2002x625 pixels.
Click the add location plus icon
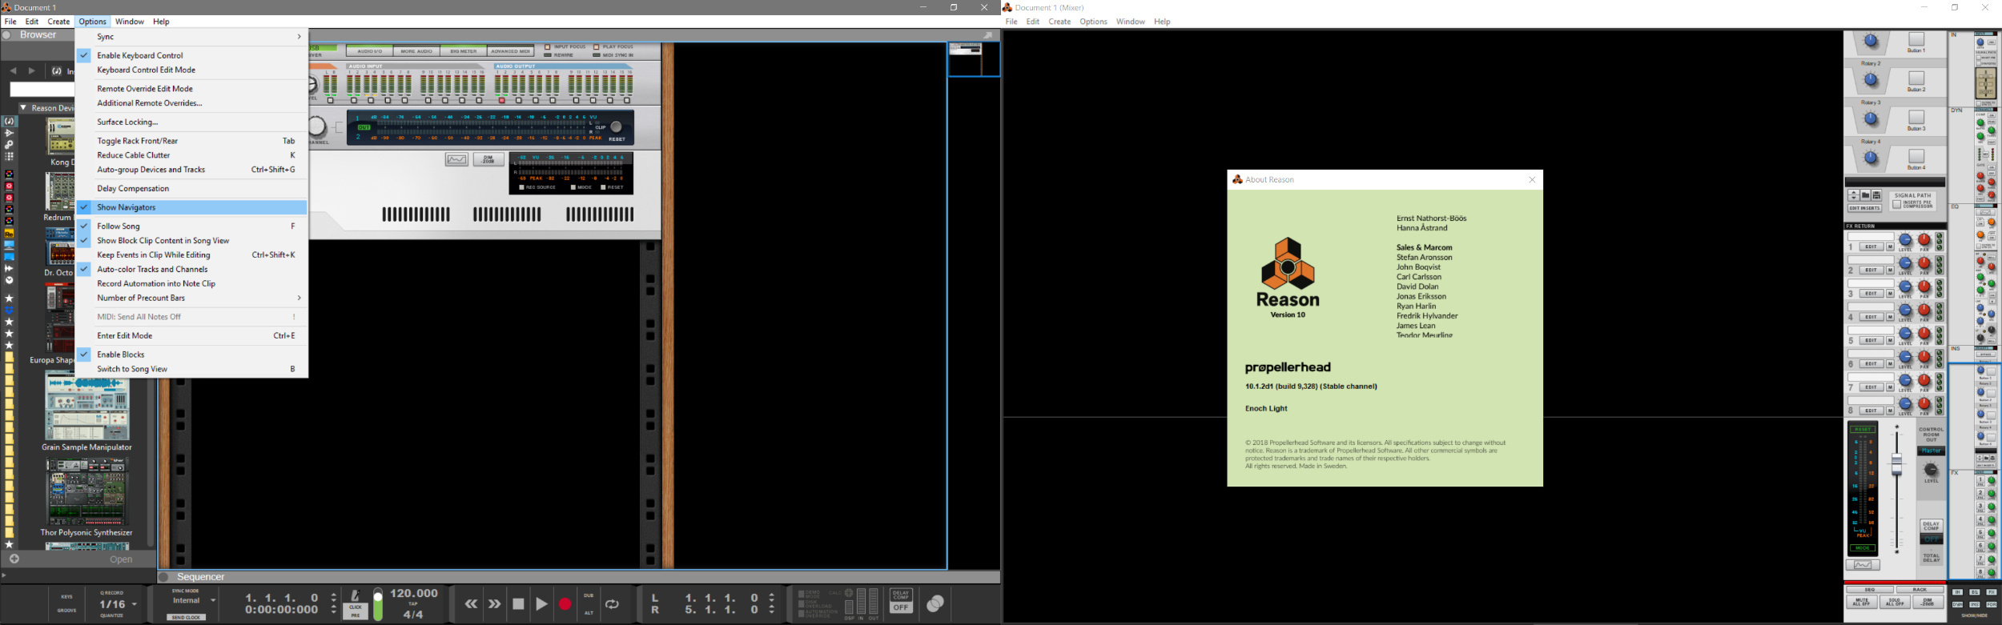(14, 559)
